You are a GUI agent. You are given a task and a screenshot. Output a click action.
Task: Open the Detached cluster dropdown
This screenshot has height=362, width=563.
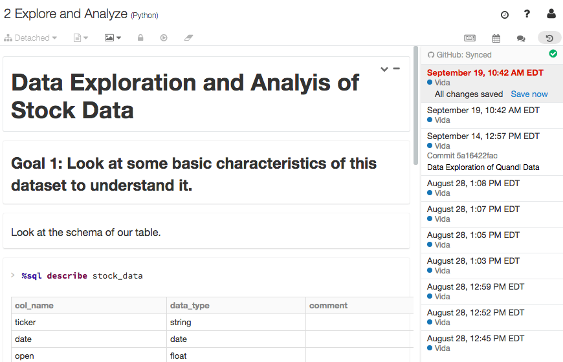pyautogui.click(x=30, y=38)
